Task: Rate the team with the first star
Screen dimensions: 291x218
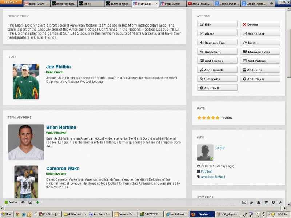Action: 199,118
